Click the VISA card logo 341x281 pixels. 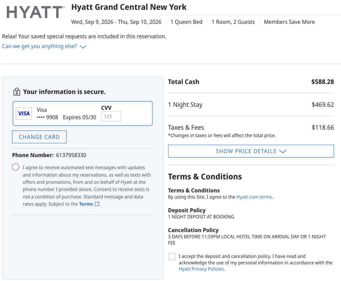(24, 113)
